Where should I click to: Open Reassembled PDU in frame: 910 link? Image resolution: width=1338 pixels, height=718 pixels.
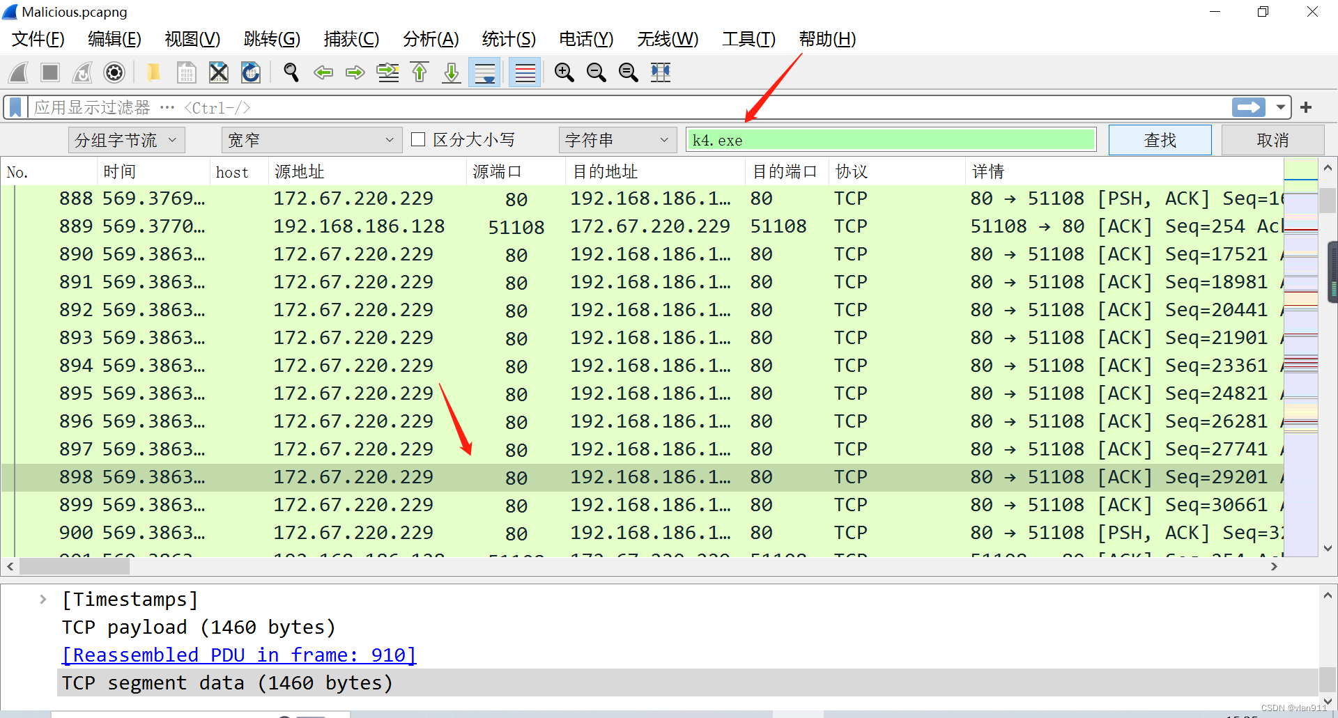[x=239, y=655]
